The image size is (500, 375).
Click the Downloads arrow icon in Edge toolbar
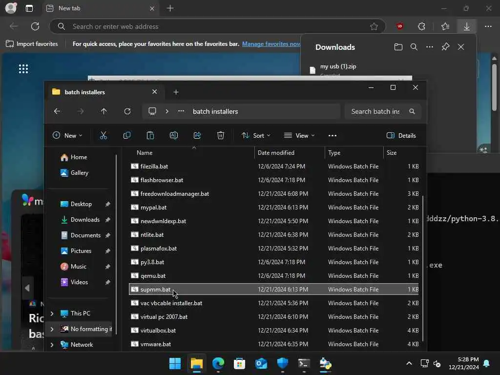[x=466, y=26]
